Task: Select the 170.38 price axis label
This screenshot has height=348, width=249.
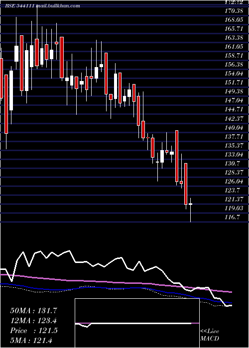Action: pyautogui.click(x=234, y=11)
